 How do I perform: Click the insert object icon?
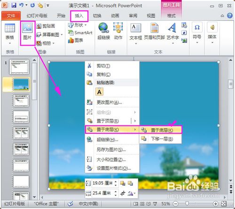pyautogui.click(x=184, y=40)
